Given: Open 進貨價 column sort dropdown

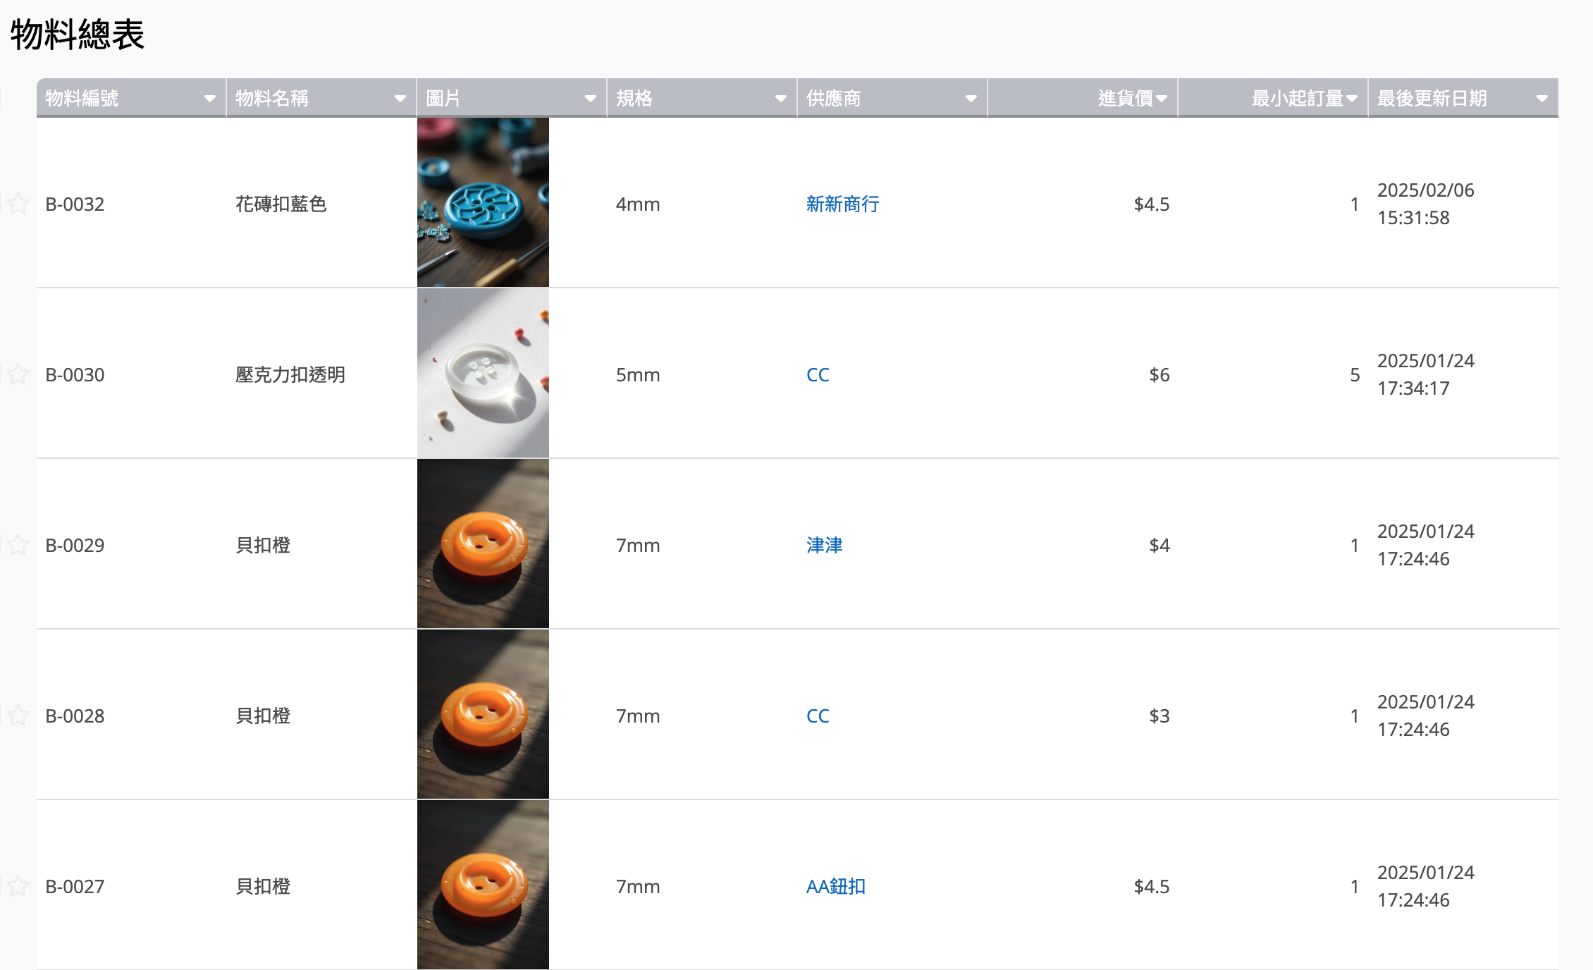Looking at the screenshot, I should coord(1161,99).
